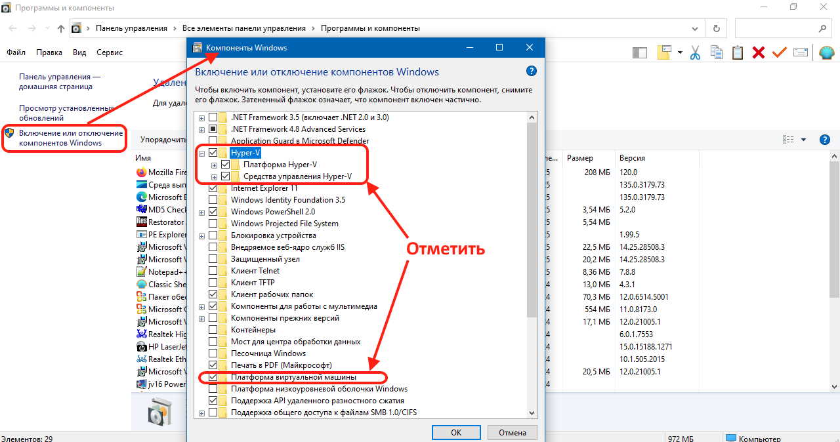Viewport: 840px width, 442px height.
Task: Open Панель управления — домашняя страница link
Action: click(x=60, y=81)
